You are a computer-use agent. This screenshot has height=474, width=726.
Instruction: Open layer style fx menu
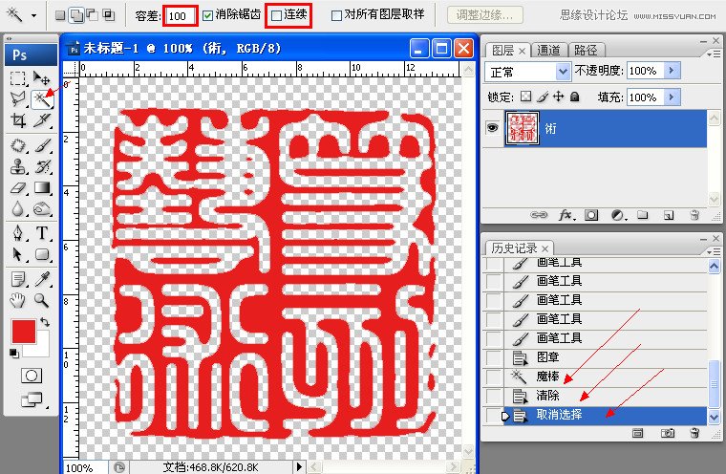566,215
